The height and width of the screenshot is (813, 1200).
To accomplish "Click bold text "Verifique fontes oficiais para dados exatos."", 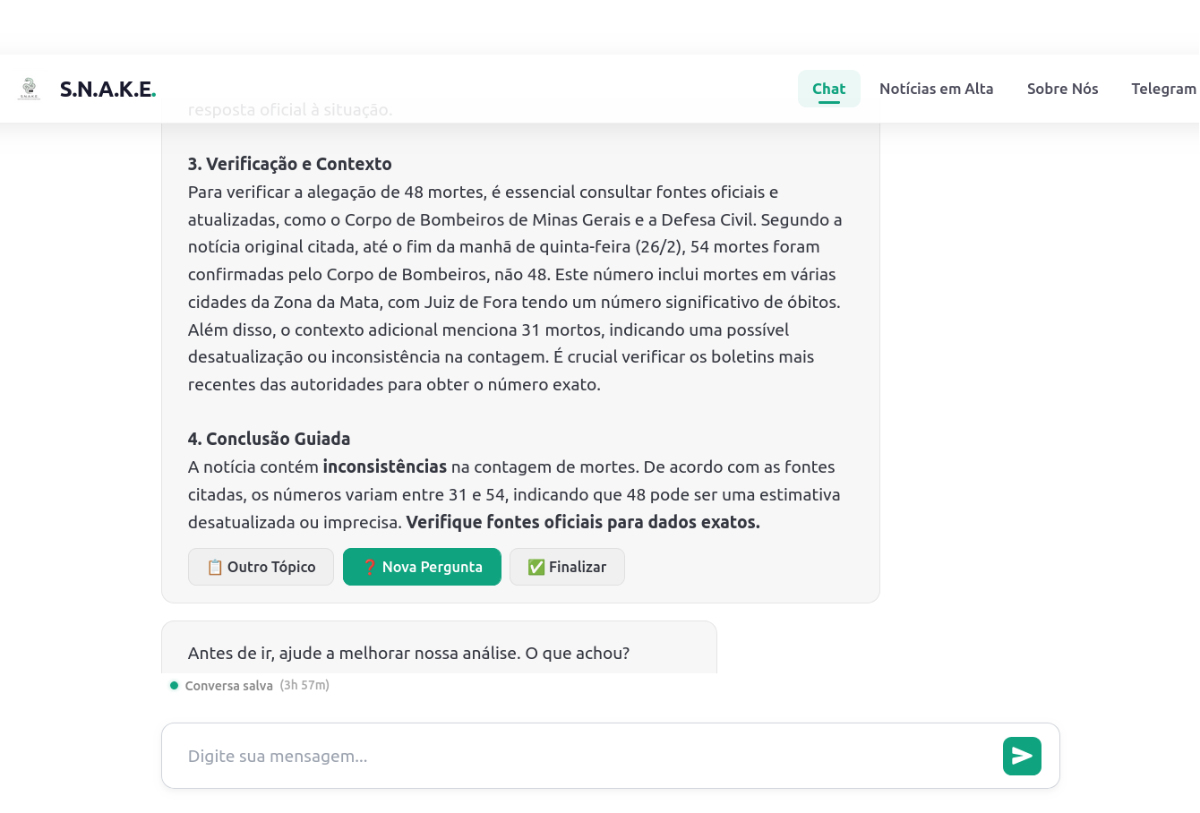I will tap(582, 522).
